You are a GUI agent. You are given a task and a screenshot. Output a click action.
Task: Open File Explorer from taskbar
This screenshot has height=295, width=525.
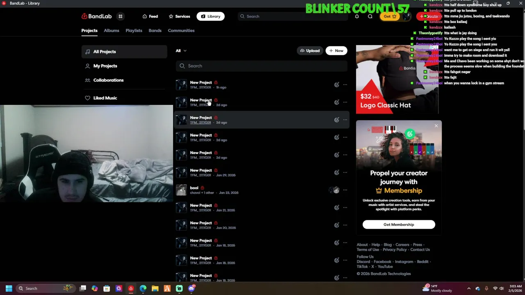(155, 288)
